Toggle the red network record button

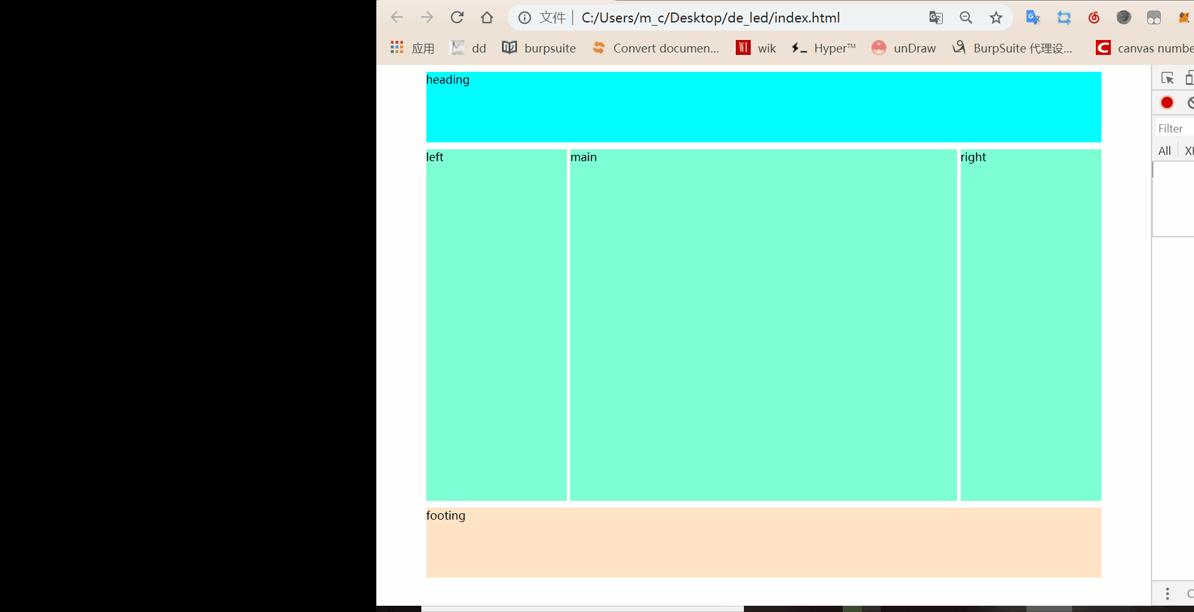click(x=1166, y=102)
